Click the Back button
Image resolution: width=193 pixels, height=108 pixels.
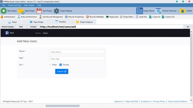21,27
